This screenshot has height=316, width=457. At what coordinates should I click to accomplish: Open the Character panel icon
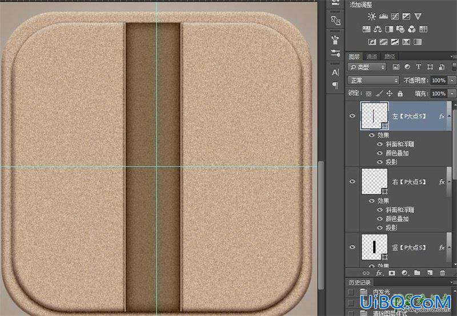pyautogui.click(x=335, y=72)
